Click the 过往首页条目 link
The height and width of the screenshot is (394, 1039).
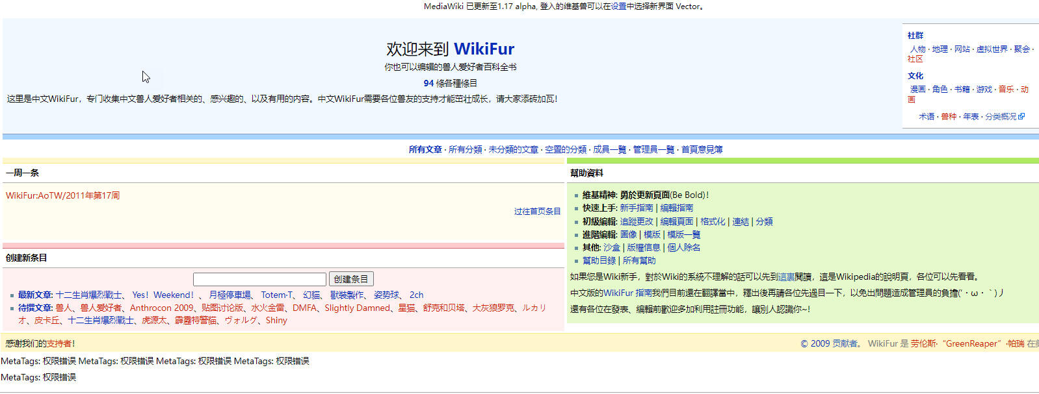pos(537,212)
